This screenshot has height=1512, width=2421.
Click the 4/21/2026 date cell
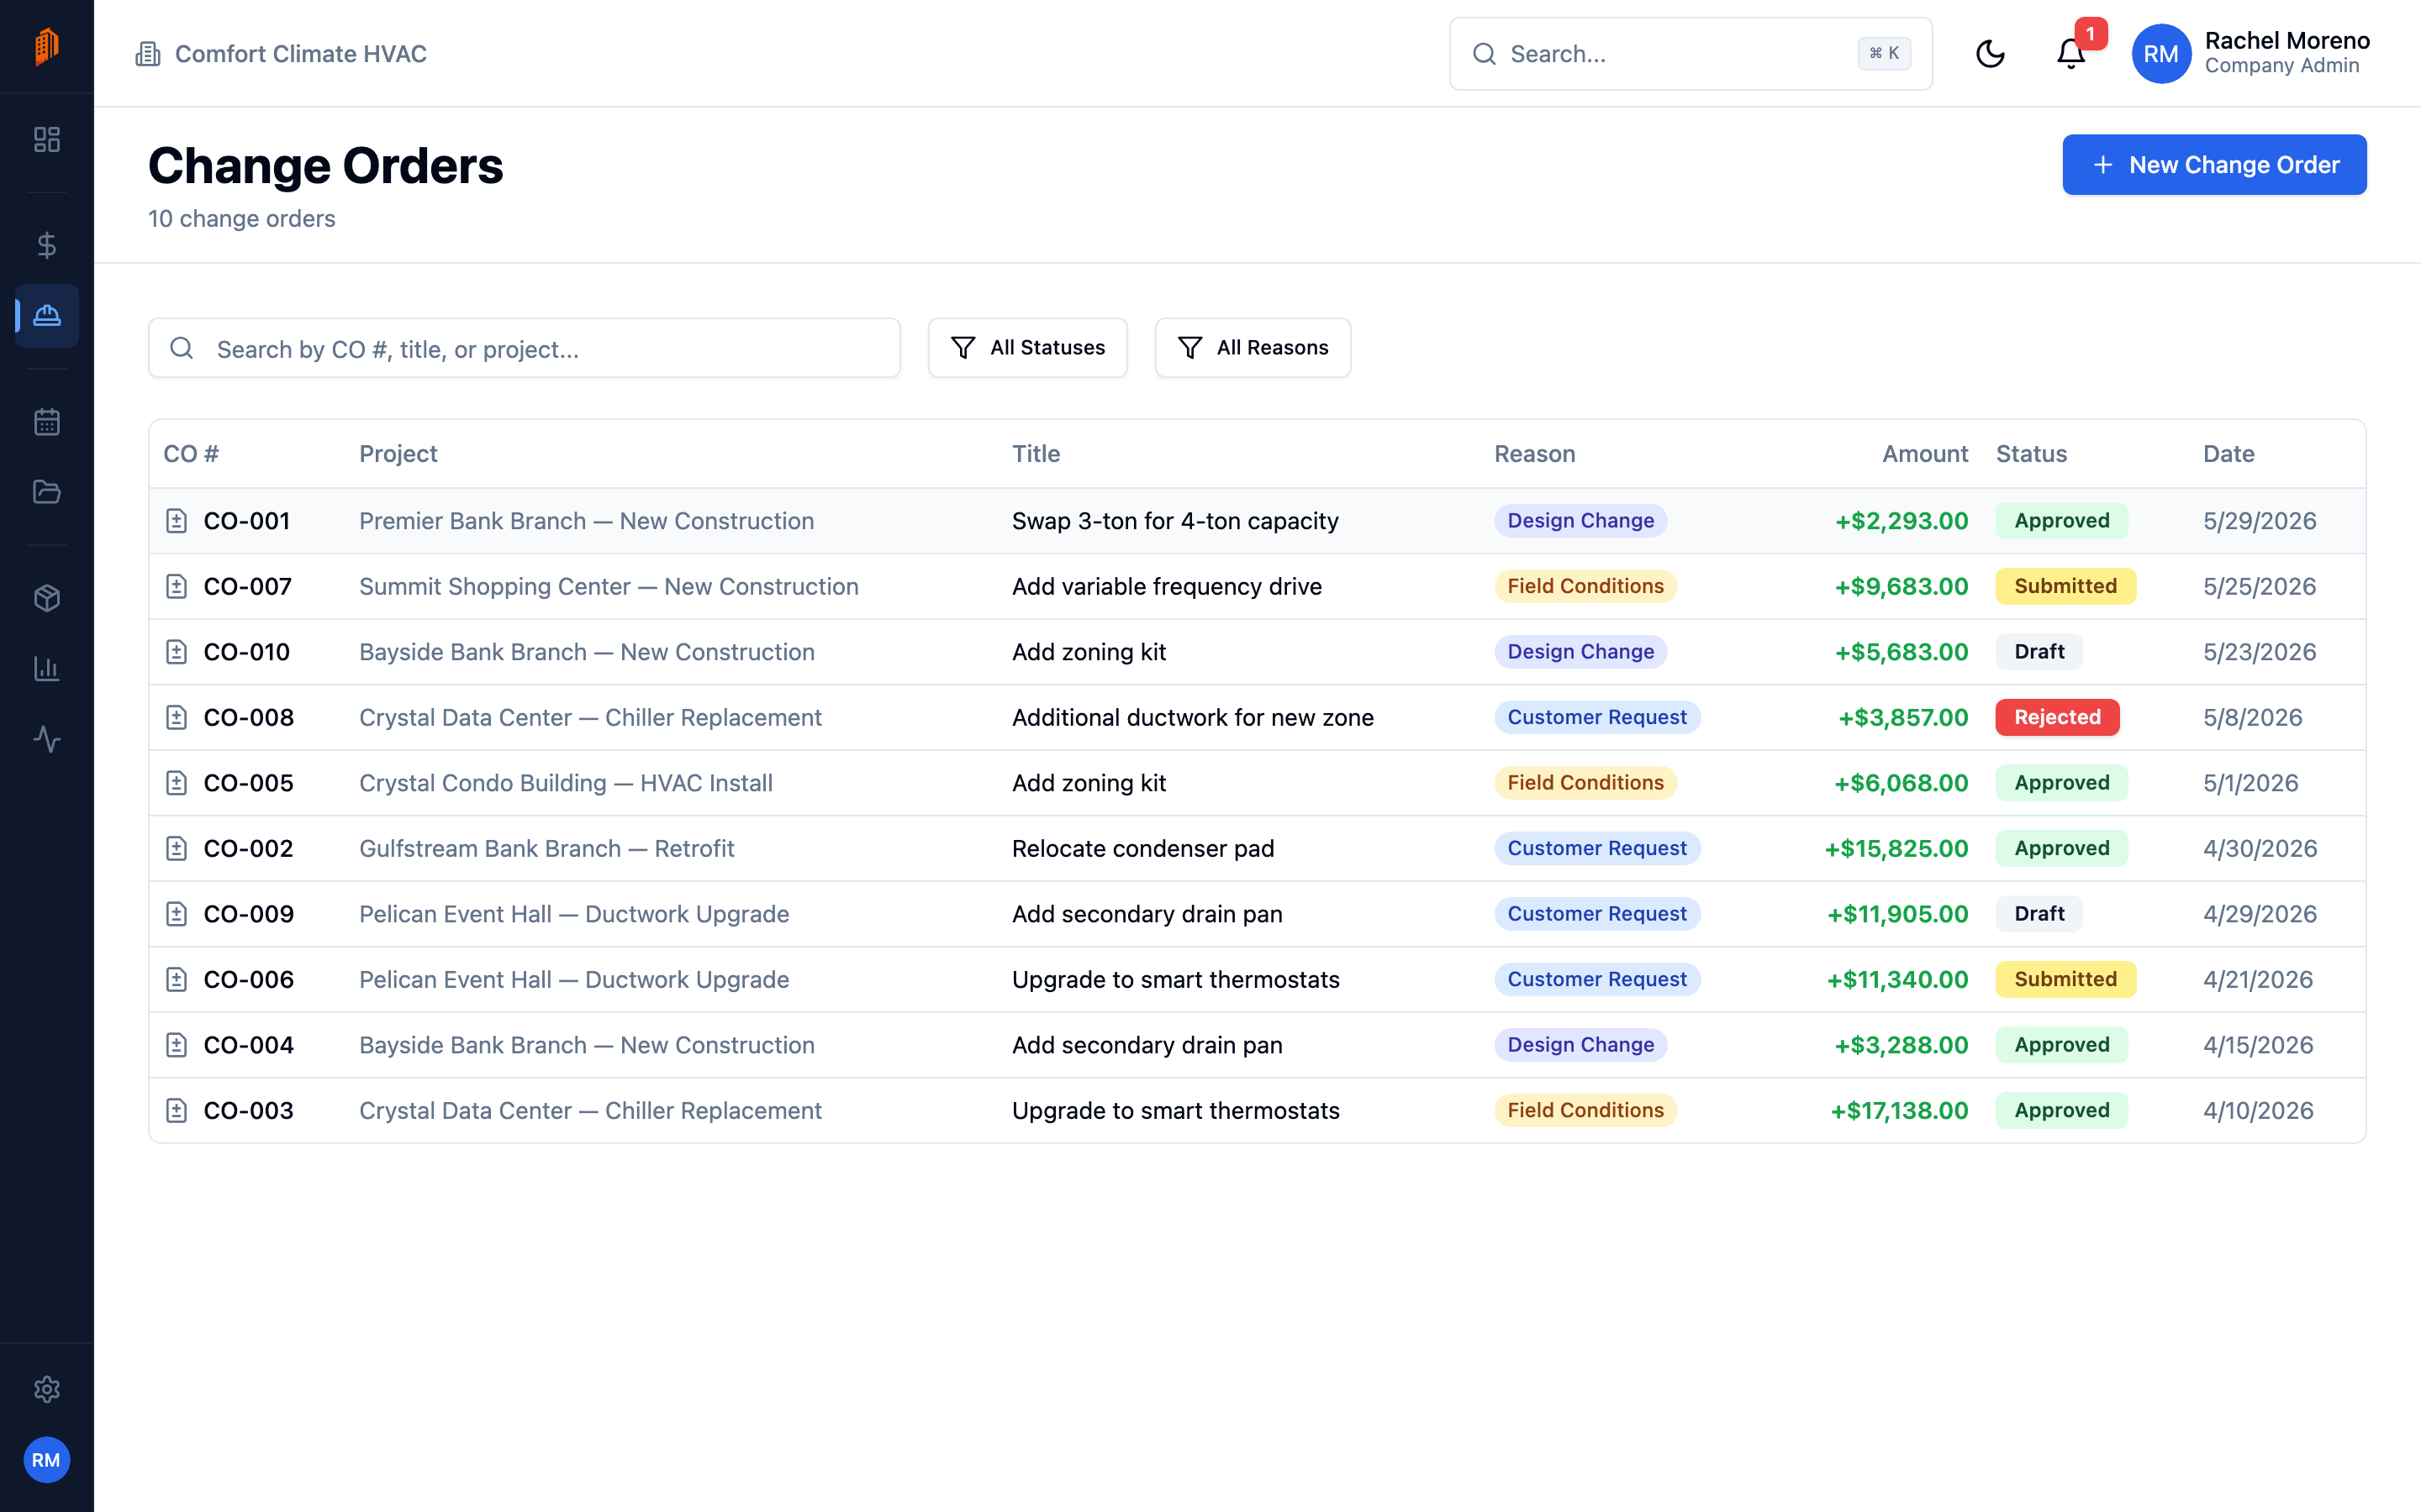pyautogui.click(x=2257, y=979)
